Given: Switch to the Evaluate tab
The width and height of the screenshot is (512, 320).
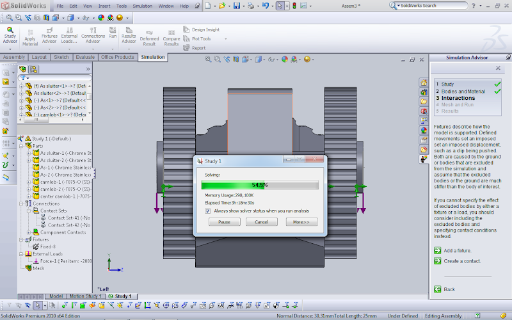Looking at the screenshot, I should [85, 57].
